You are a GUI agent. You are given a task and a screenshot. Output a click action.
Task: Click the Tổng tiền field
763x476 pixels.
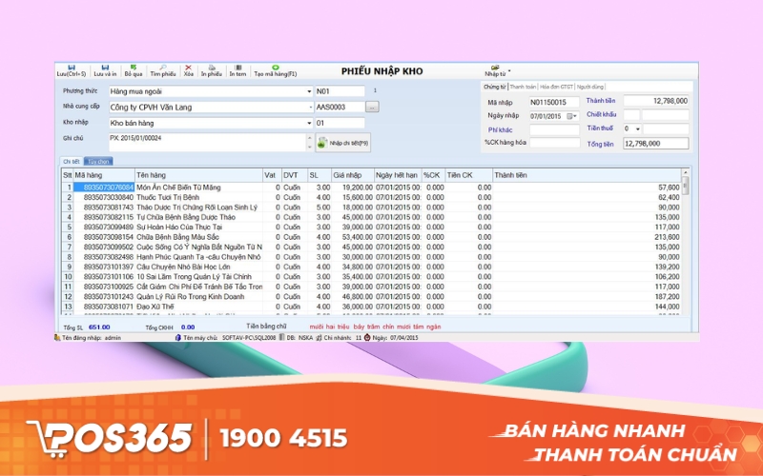point(655,144)
